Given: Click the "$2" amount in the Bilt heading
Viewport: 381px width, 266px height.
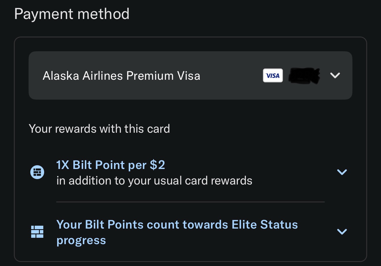Looking at the screenshot, I should click(157, 165).
